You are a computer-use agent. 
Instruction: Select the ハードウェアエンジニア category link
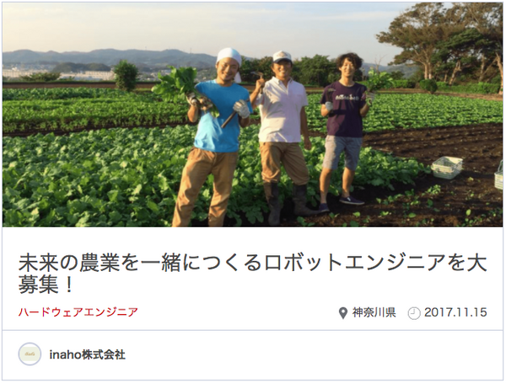coord(78,312)
